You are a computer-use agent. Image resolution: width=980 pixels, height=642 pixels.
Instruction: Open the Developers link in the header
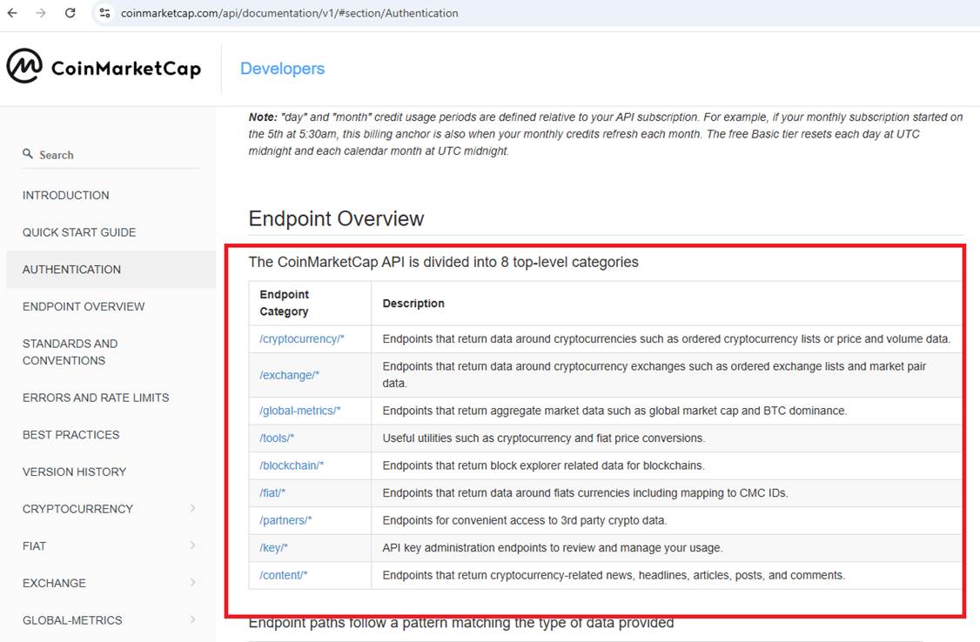283,69
